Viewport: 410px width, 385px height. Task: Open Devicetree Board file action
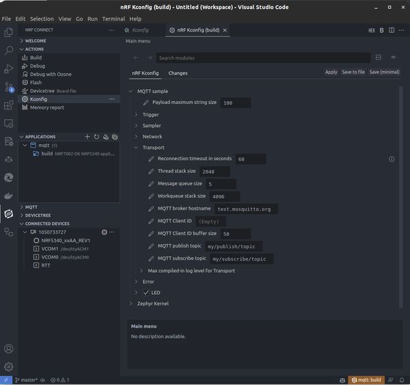pos(49,91)
